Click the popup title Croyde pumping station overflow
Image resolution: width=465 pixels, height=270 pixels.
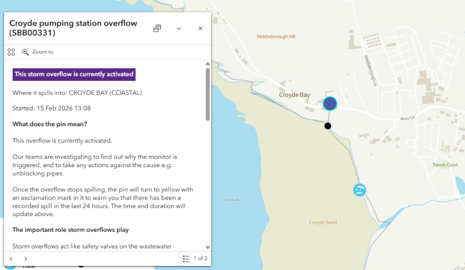(73, 28)
